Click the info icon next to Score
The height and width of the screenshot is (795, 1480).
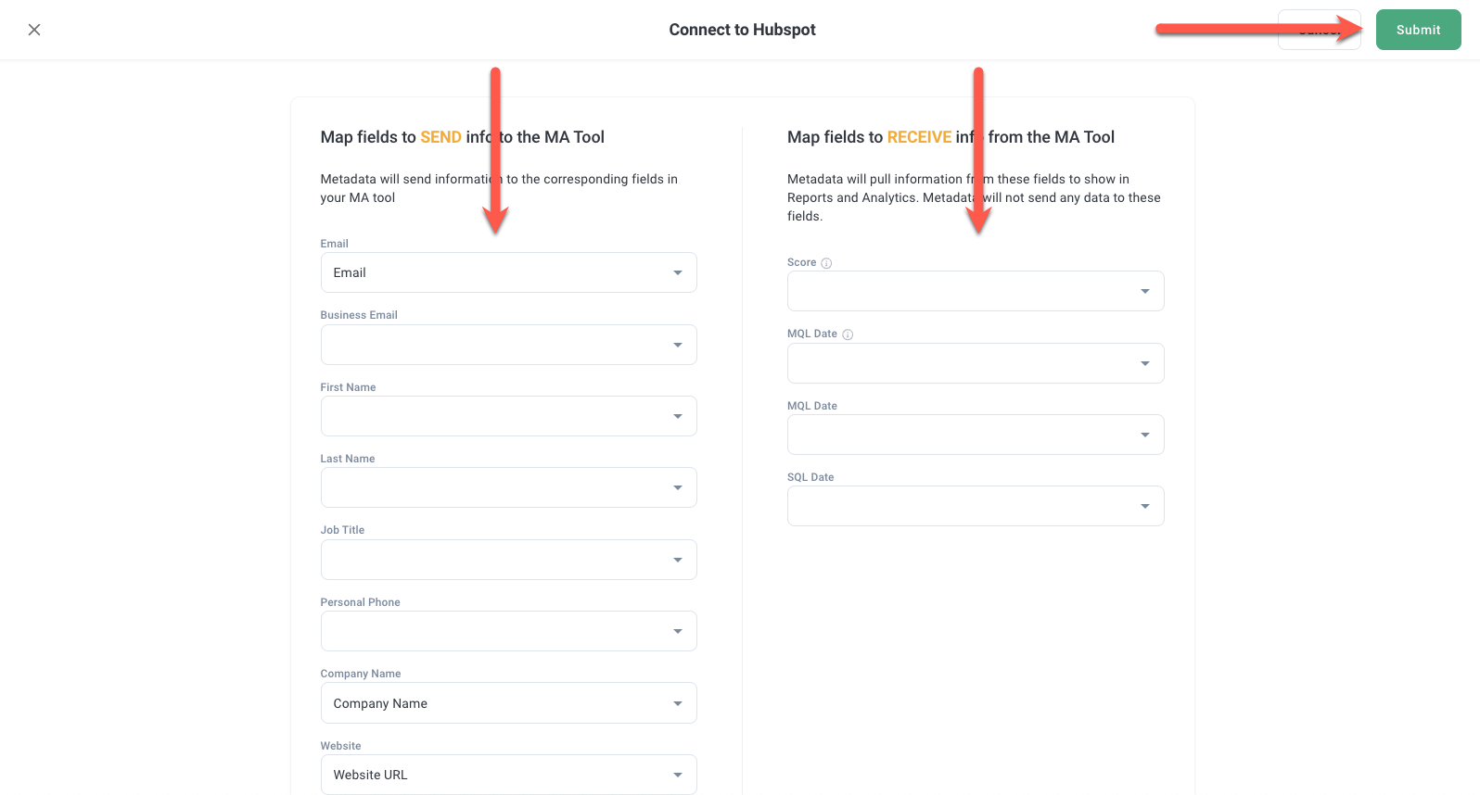[x=826, y=263]
